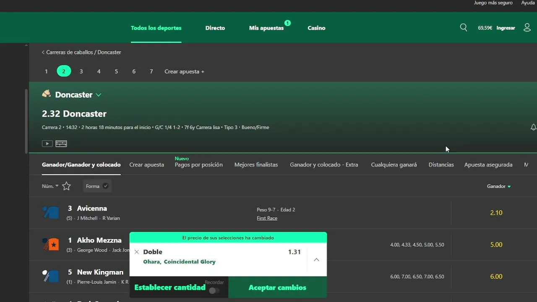Viewport: 537px width, 302px height.
Task: Click Establecer cantidad button
Action: [x=170, y=288]
